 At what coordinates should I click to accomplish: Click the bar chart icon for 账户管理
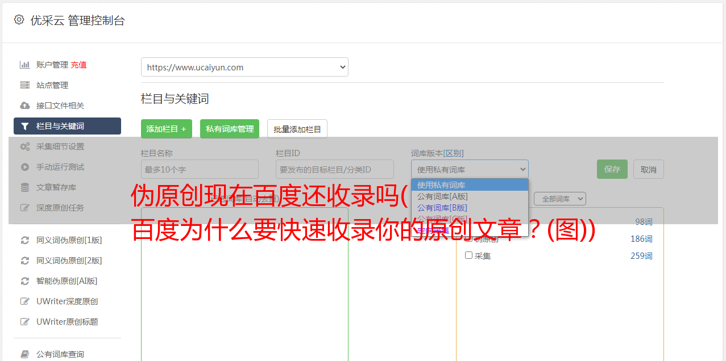(25, 65)
